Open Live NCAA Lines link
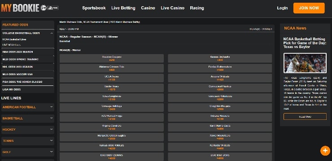This screenshot has height=161, width=332. pos(11,45)
